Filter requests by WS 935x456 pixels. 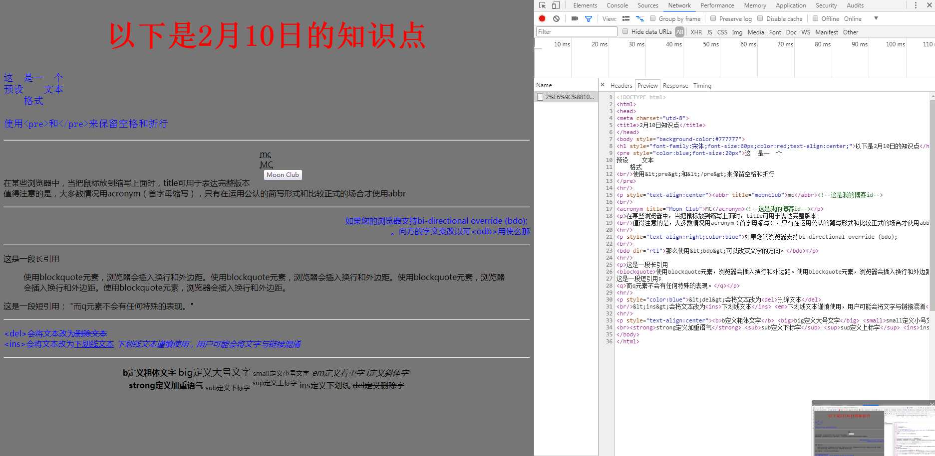click(806, 32)
